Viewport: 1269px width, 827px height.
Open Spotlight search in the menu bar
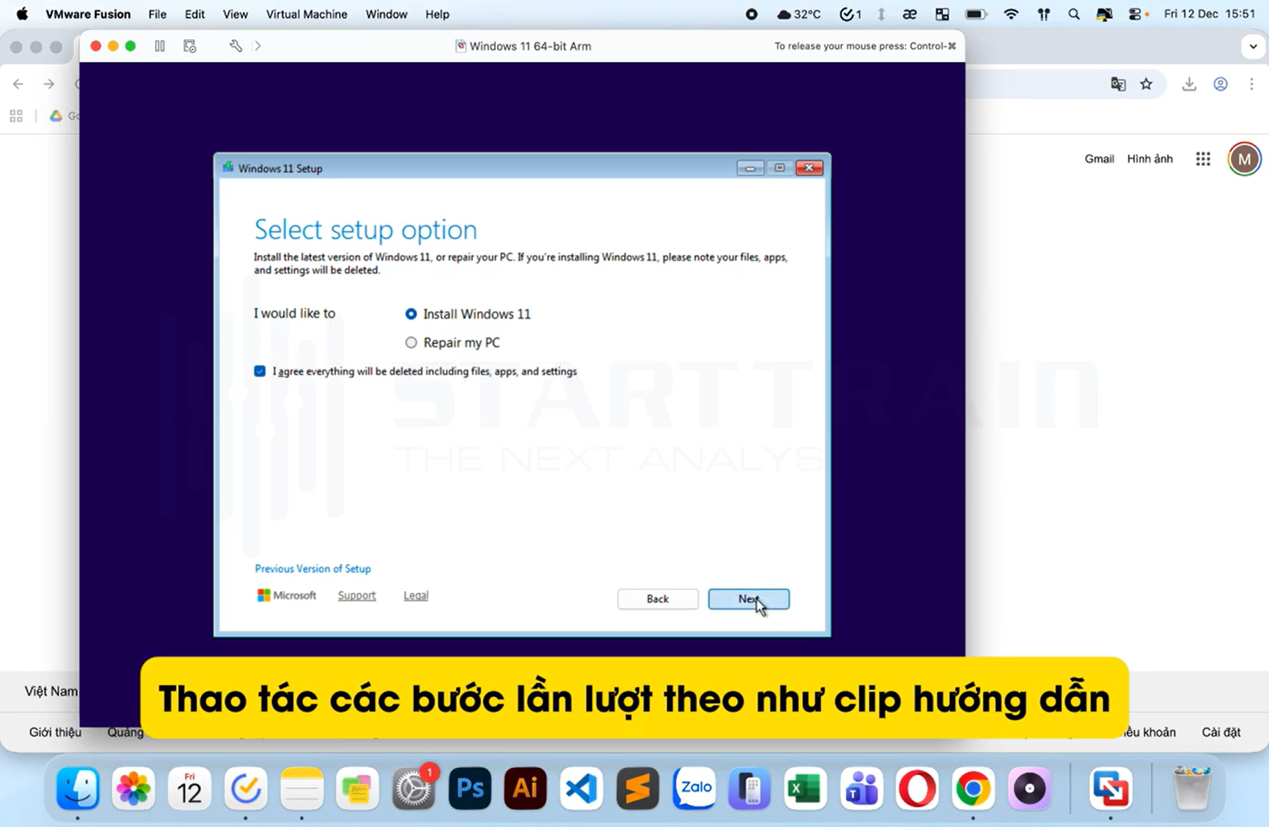[x=1073, y=14]
